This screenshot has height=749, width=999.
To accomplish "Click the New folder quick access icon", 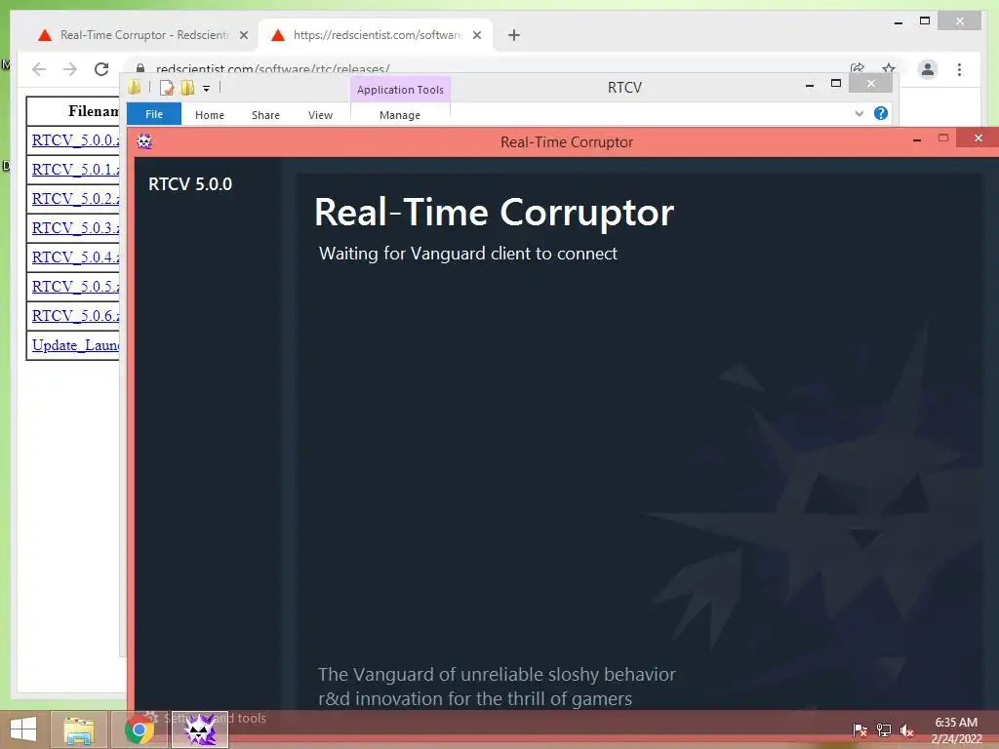I will click(188, 87).
